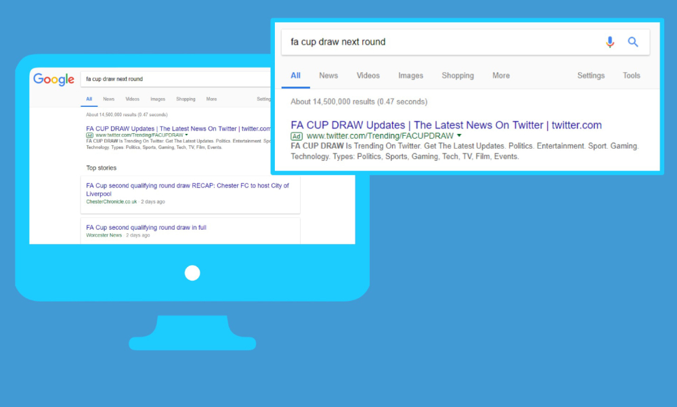Image resolution: width=677 pixels, height=407 pixels.
Task: Select the All tab on the monitor
Action: point(89,99)
